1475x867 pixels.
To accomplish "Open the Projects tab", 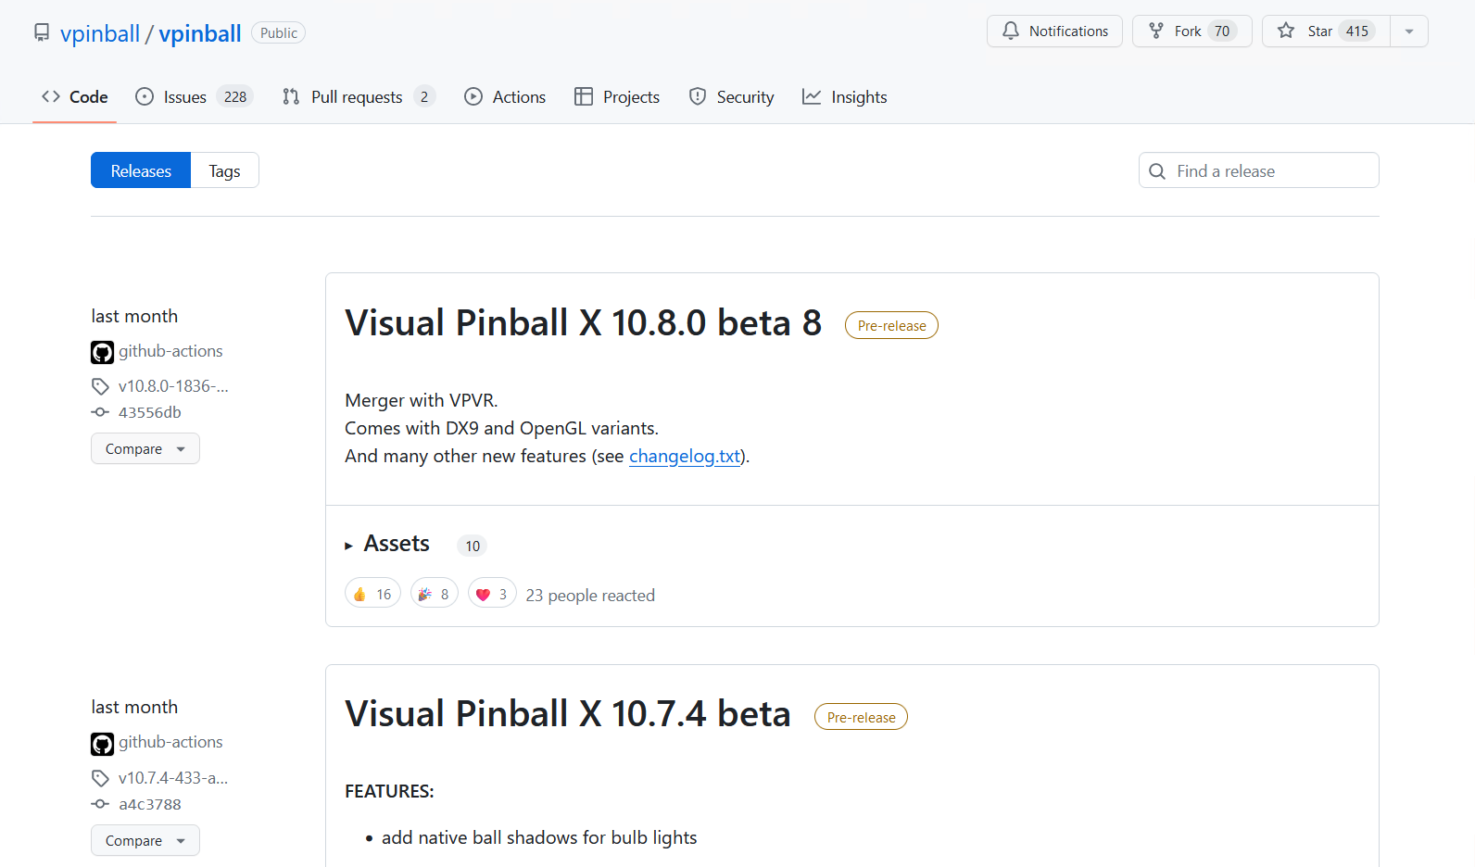I will (x=617, y=96).
